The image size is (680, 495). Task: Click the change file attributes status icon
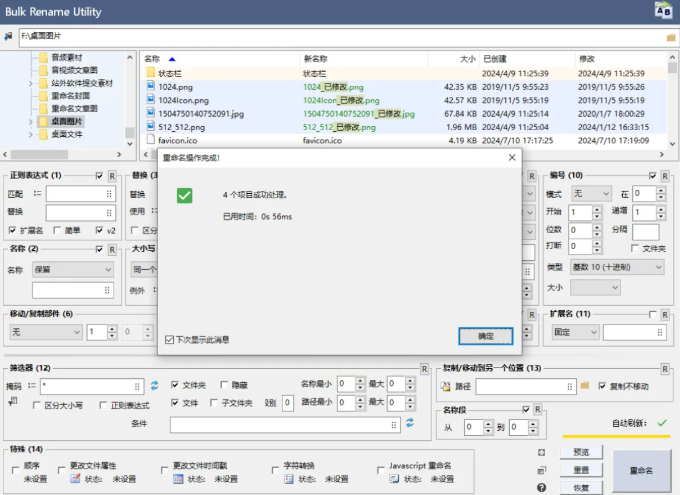pos(75,479)
